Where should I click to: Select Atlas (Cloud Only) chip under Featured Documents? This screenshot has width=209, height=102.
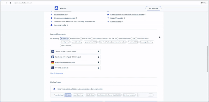pyautogui.click(x=75, y=38)
